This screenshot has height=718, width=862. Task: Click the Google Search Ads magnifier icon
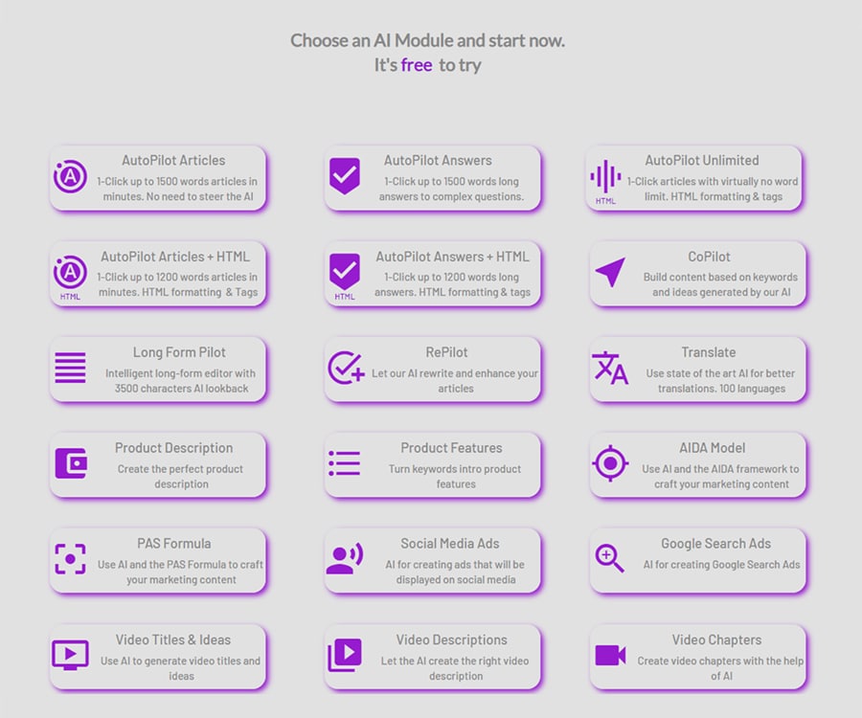point(610,557)
